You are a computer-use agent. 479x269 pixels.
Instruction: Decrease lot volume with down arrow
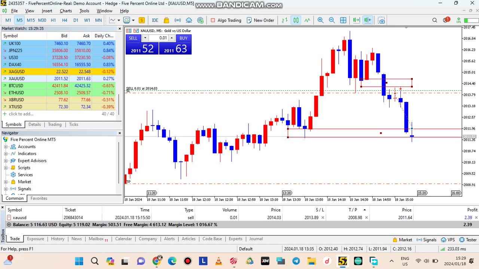(x=145, y=38)
